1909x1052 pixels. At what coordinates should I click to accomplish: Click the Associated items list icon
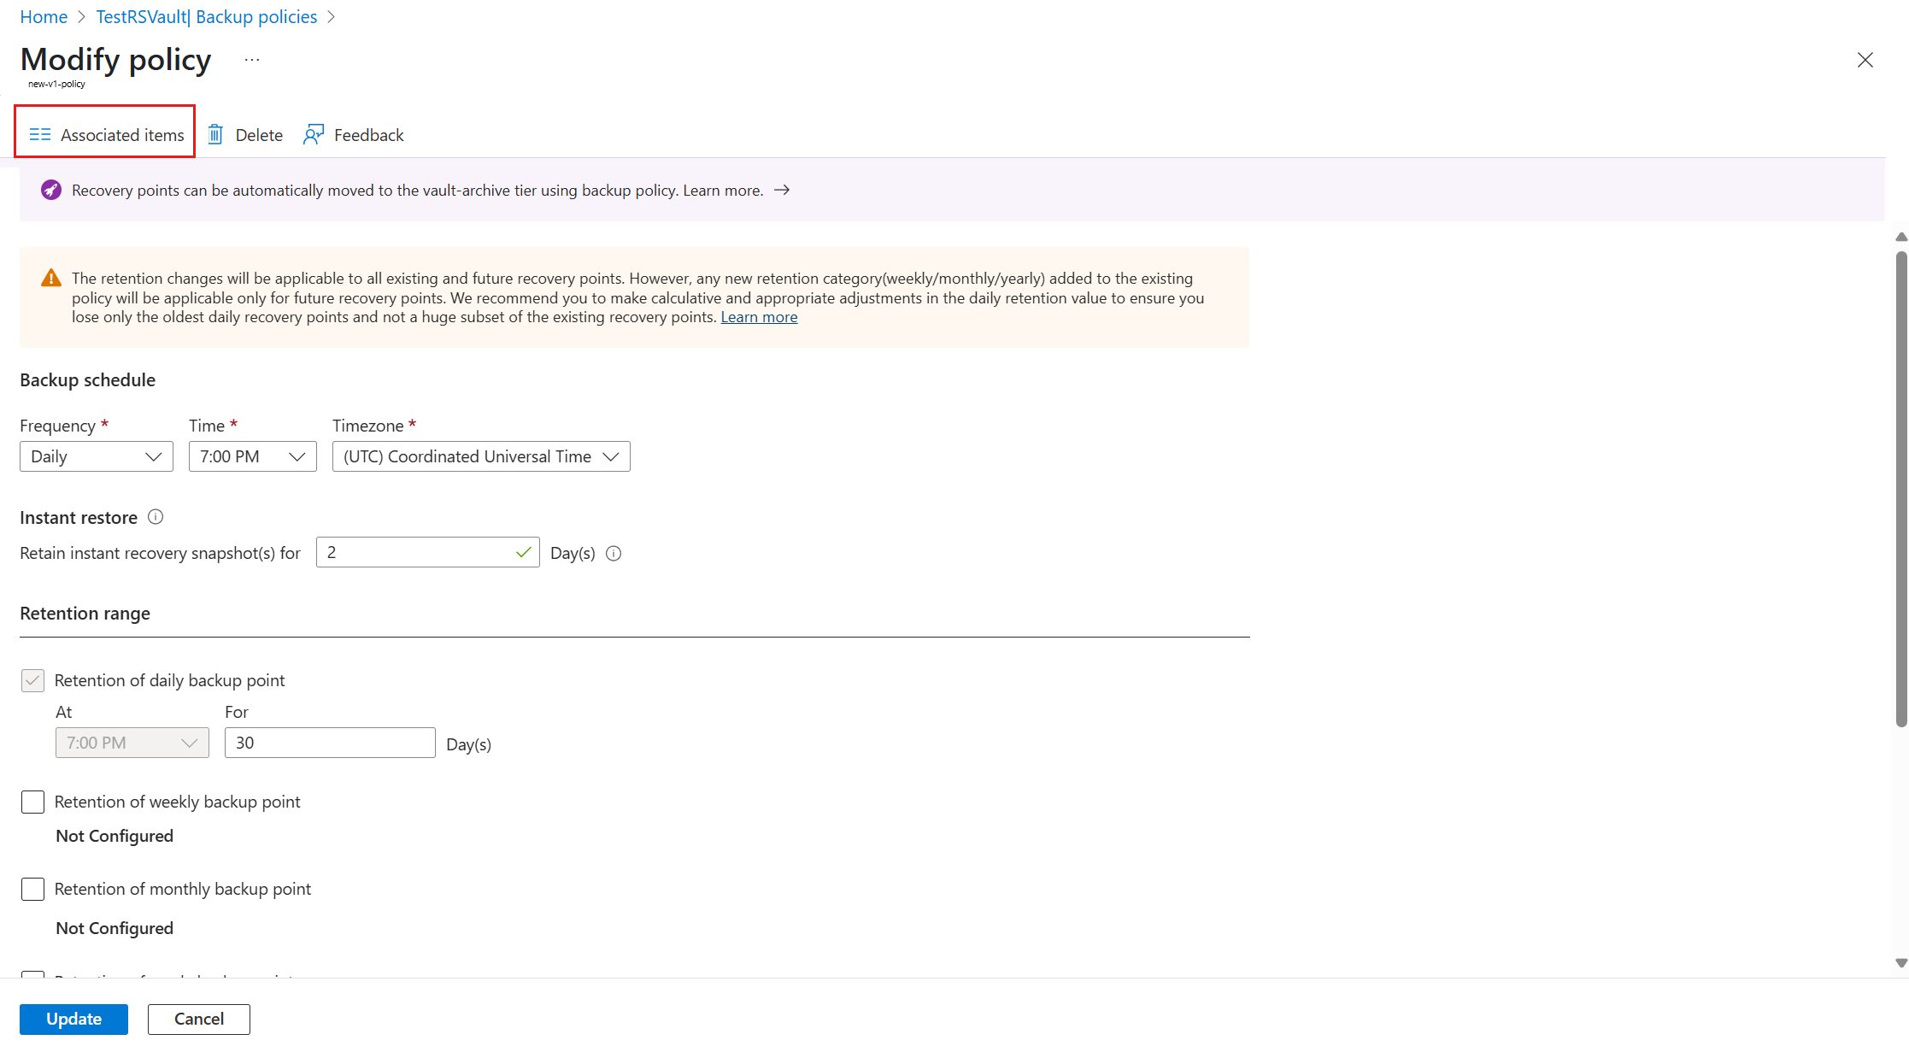coord(40,135)
